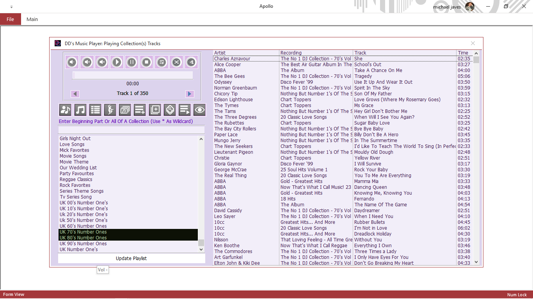The image size is (533, 299).
Task: Close the DD's Music Player form
Action: click(x=473, y=43)
